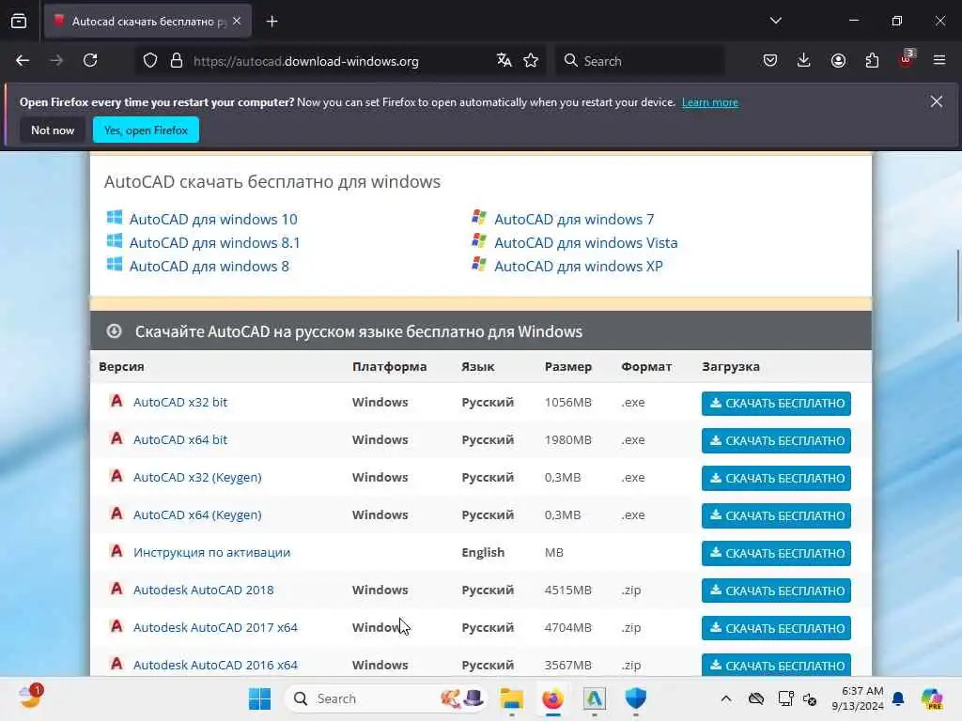The image size is (962, 721).
Task: Click the Windows logo beside windows 10
Action: coord(114,217)
